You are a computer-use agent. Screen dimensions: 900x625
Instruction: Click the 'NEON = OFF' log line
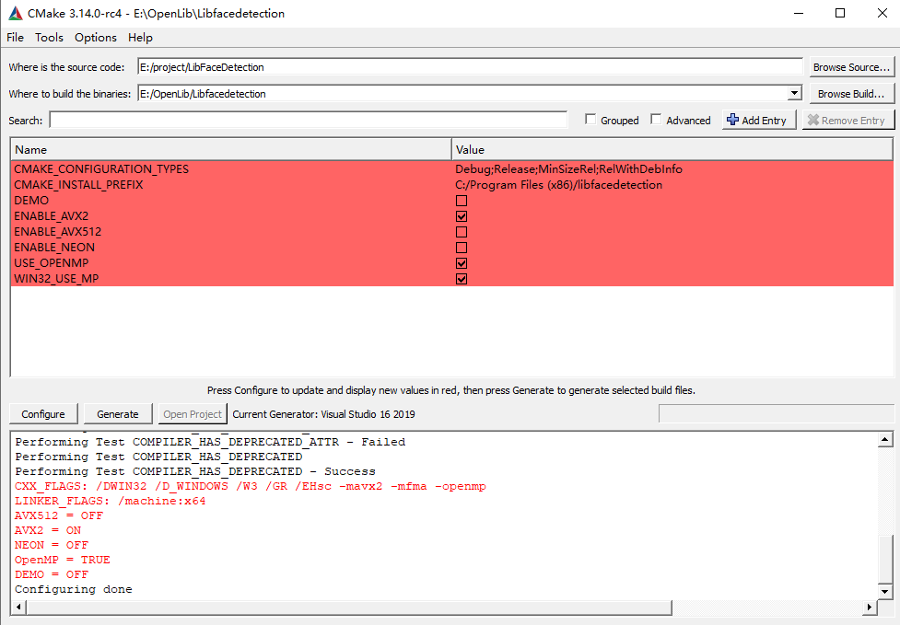(52, 545)
